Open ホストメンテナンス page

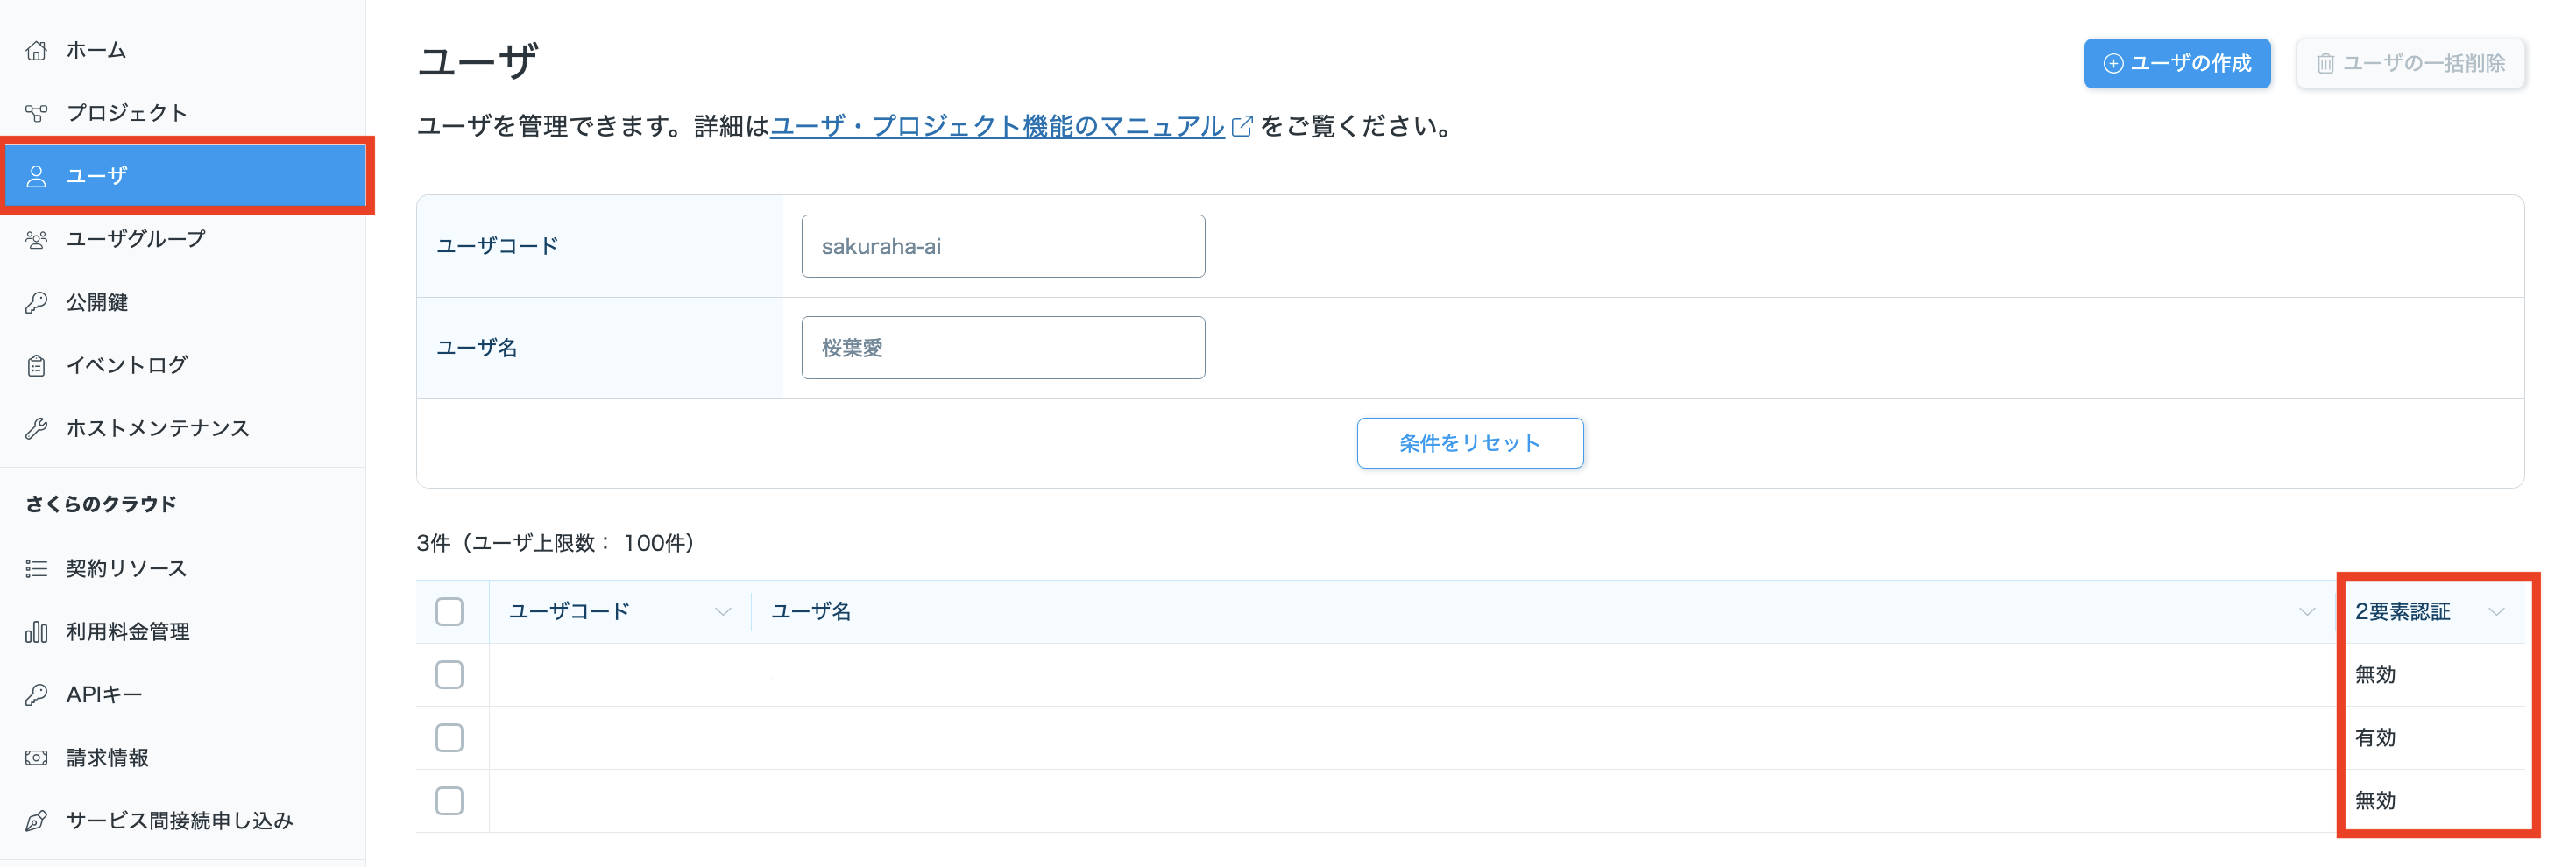(x=183, y=428)
